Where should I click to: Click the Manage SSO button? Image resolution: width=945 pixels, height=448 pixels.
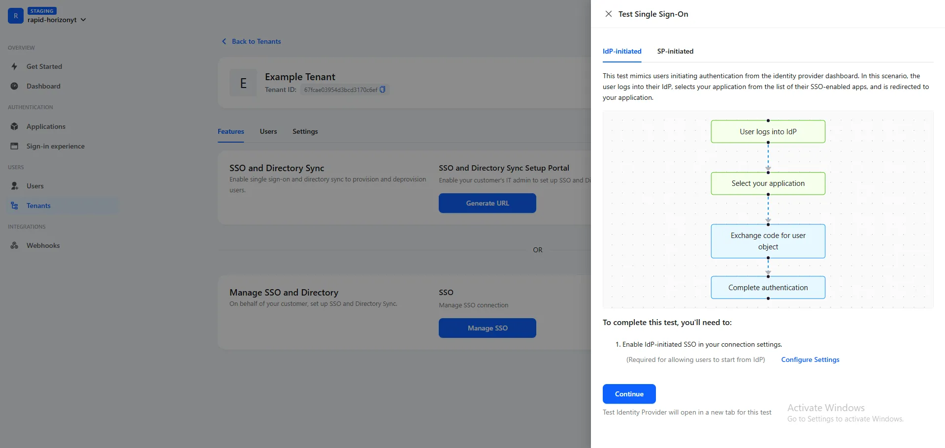(487, 328)
